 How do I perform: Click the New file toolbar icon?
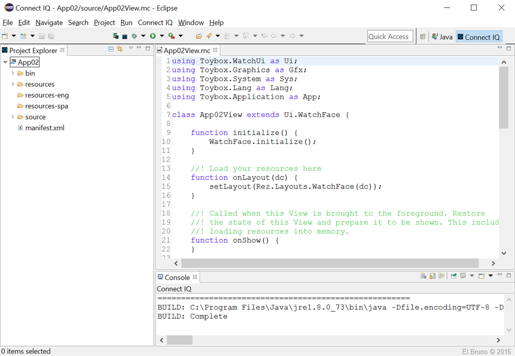tap(5, 36)
